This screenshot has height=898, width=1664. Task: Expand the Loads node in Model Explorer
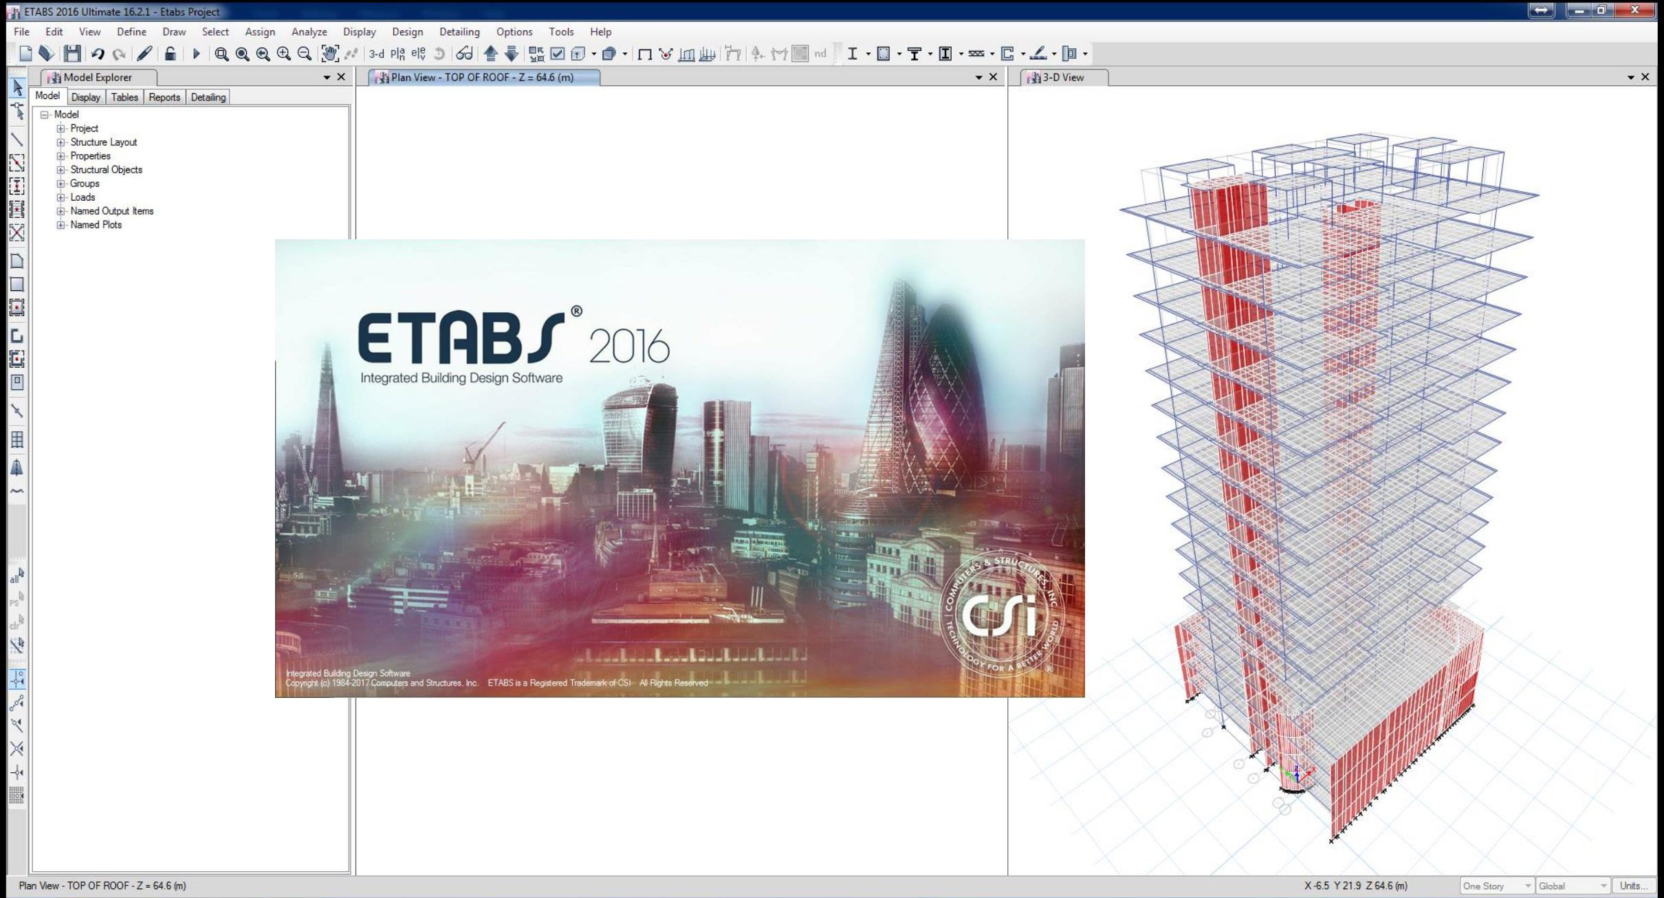pyautogui.click(x=61, y=197)
